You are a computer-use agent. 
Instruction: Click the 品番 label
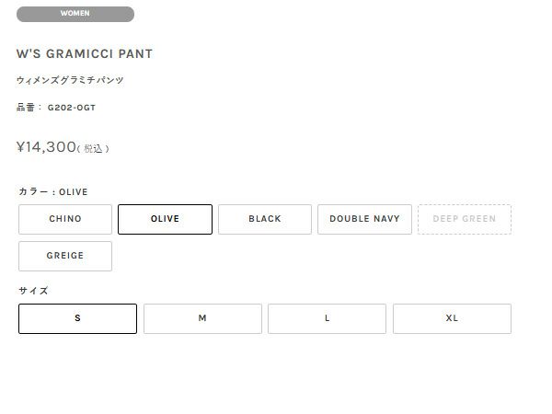(28, 108)
